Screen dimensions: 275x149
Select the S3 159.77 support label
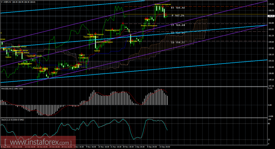coord(178,43)
